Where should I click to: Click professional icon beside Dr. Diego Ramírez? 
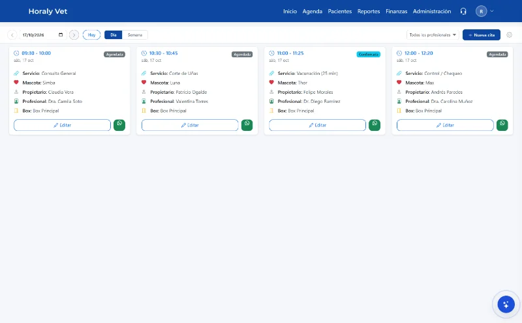[x=271, y=101]
